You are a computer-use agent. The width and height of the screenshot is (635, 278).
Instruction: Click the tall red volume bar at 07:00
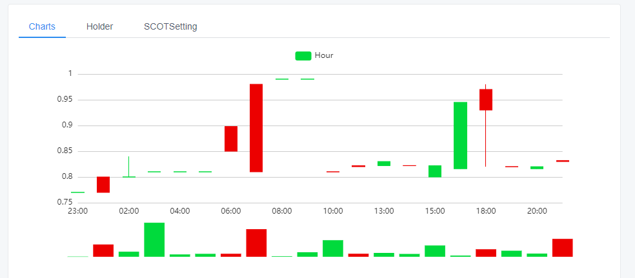click(256, 243)
